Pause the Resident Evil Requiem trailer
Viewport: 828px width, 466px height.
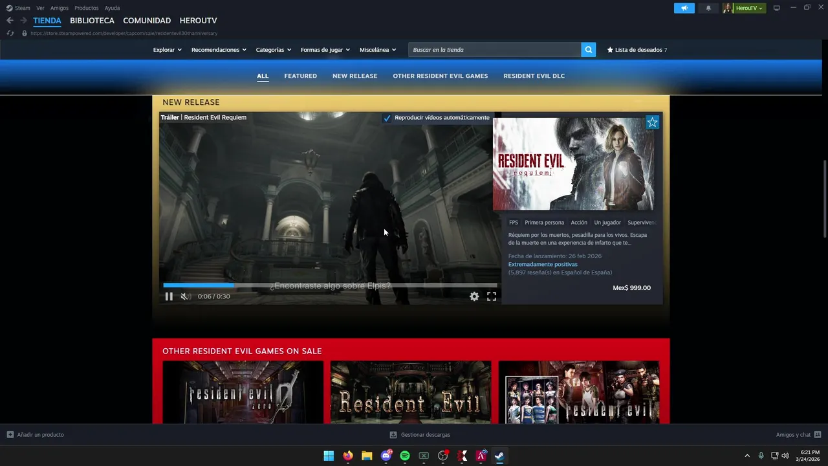[169, 296]
